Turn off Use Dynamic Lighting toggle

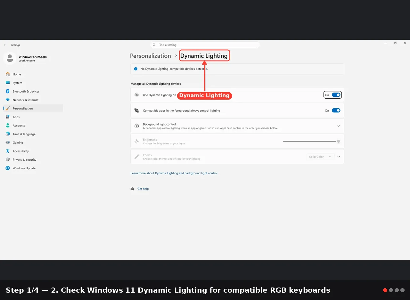point(336,95)
